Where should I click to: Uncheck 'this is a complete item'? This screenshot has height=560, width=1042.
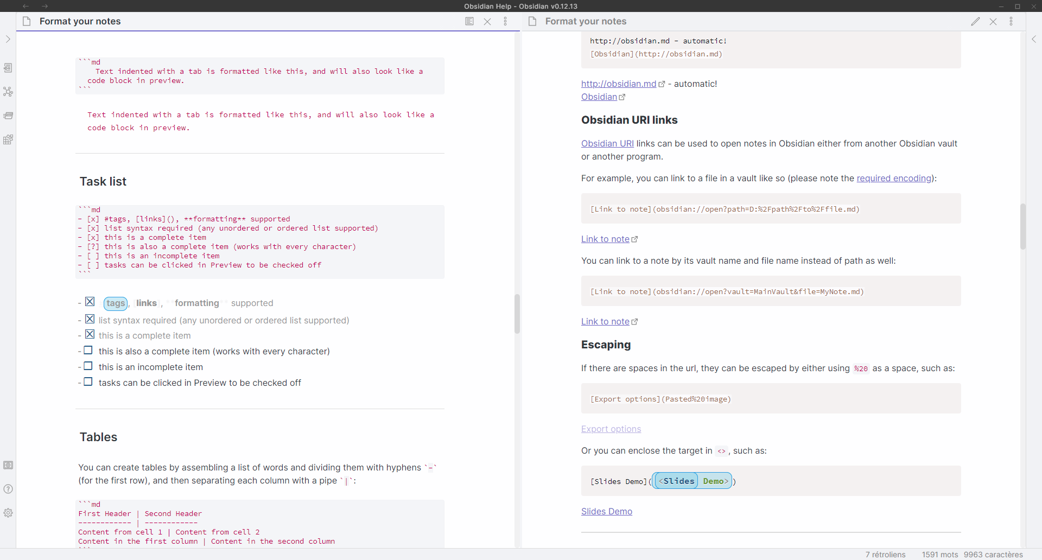click(90, 334)
